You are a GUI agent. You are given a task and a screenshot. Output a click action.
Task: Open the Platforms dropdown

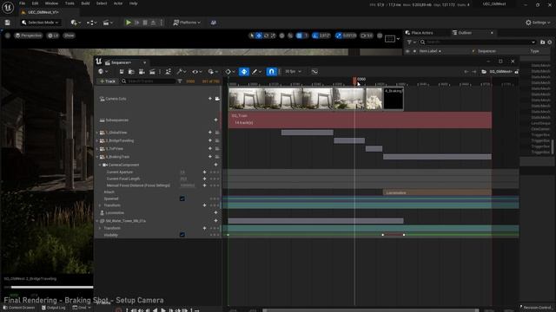click(187, 23)
